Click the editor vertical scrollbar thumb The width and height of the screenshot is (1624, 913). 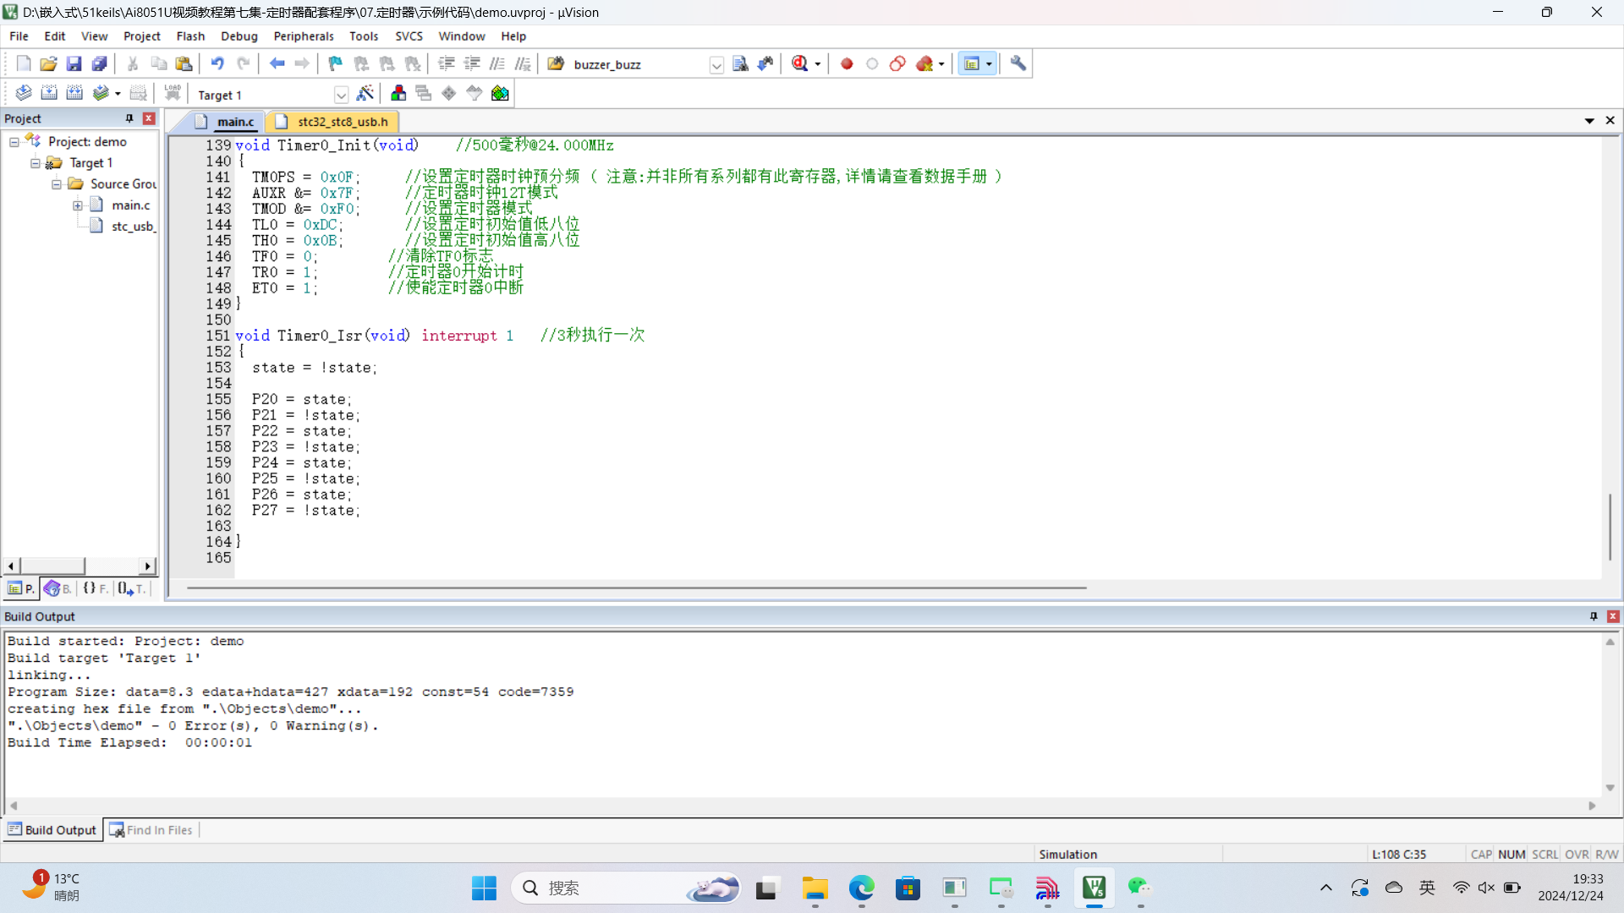pyautogui.click(x=1610, y=526)
